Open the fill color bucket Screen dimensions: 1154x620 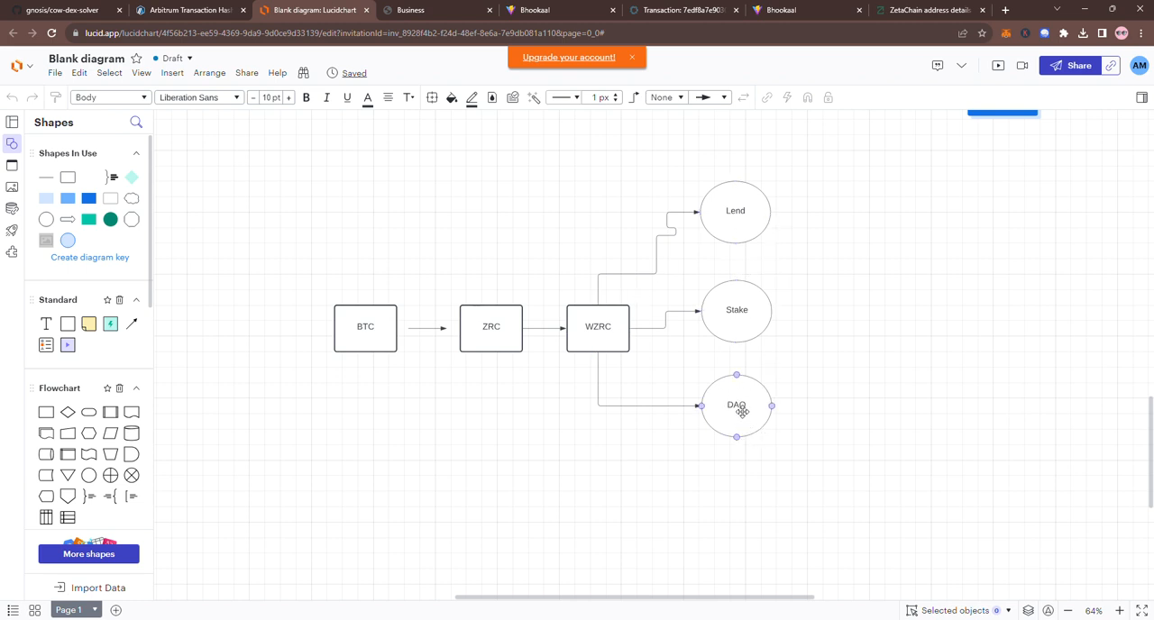tap(452, 97)
